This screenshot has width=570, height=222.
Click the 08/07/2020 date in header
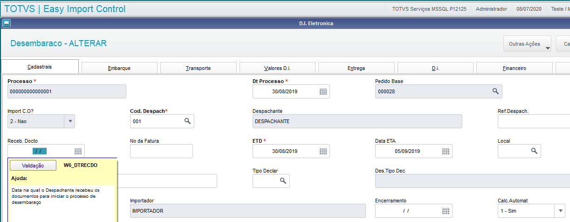[x=530, y=9]
